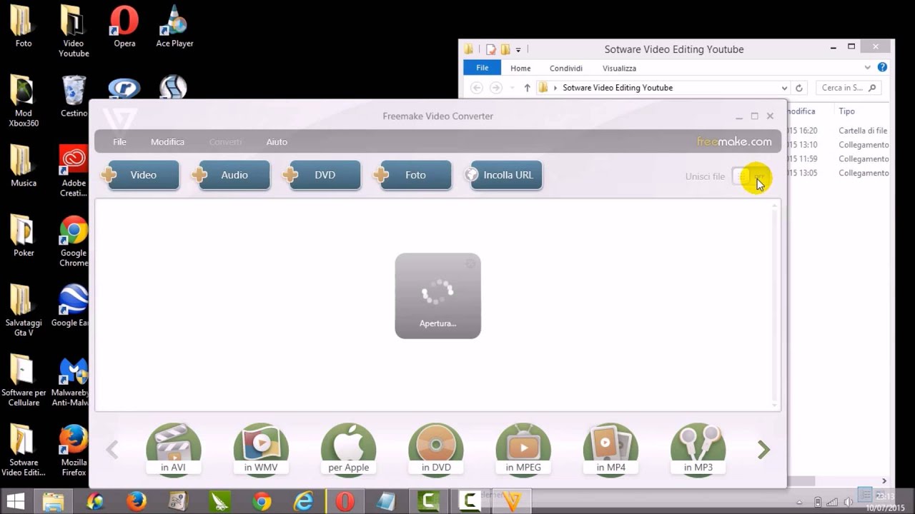Viewport: 915px width, 514px height.
Task: Open Explorer help with the question mark icon
Action: coord(882,67)
